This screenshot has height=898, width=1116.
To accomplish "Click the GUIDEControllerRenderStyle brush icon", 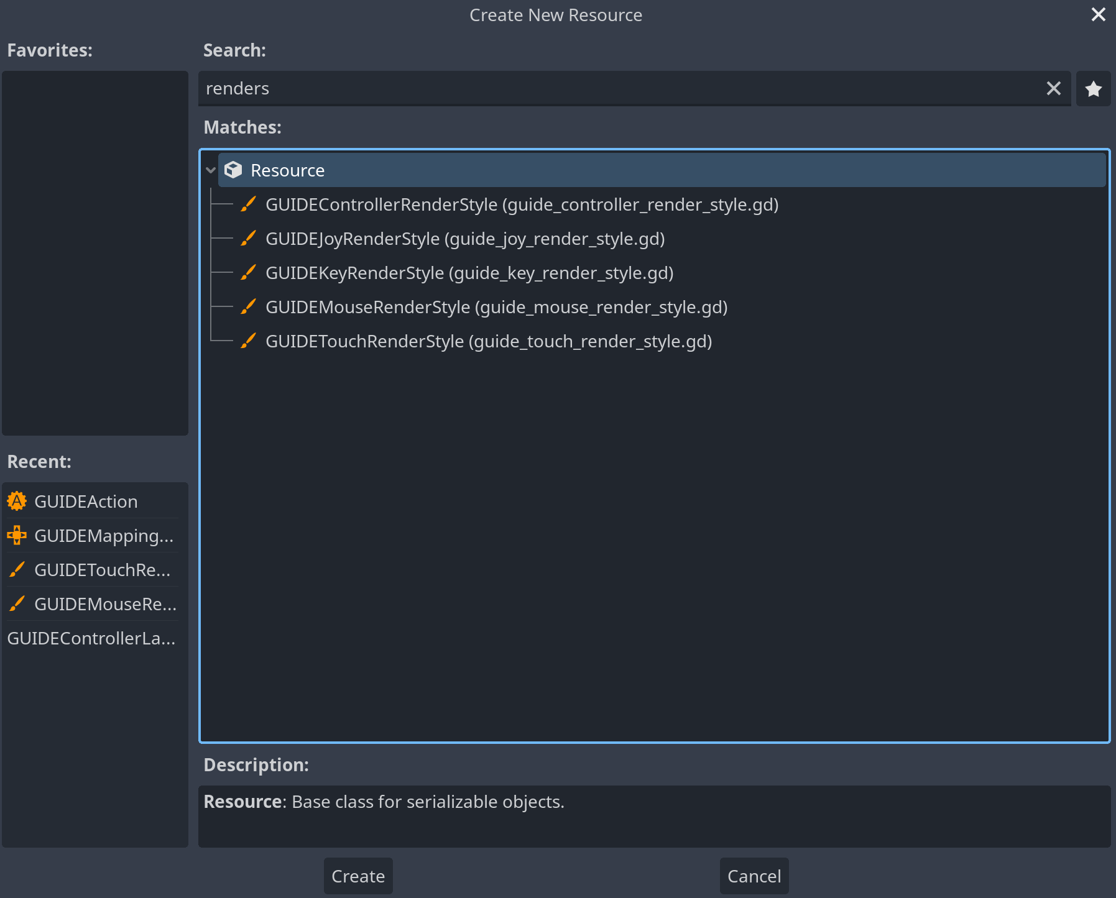I will (248, 204).
